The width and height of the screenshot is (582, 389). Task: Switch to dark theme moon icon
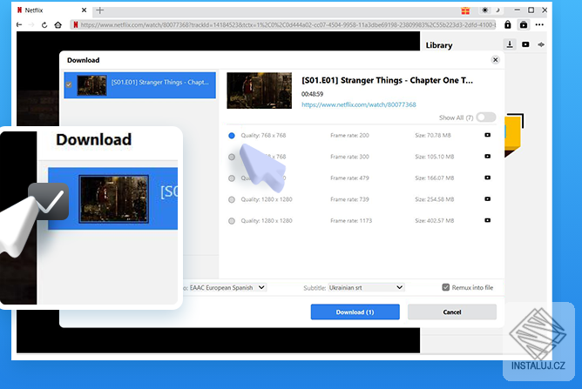tap(497, 10)
